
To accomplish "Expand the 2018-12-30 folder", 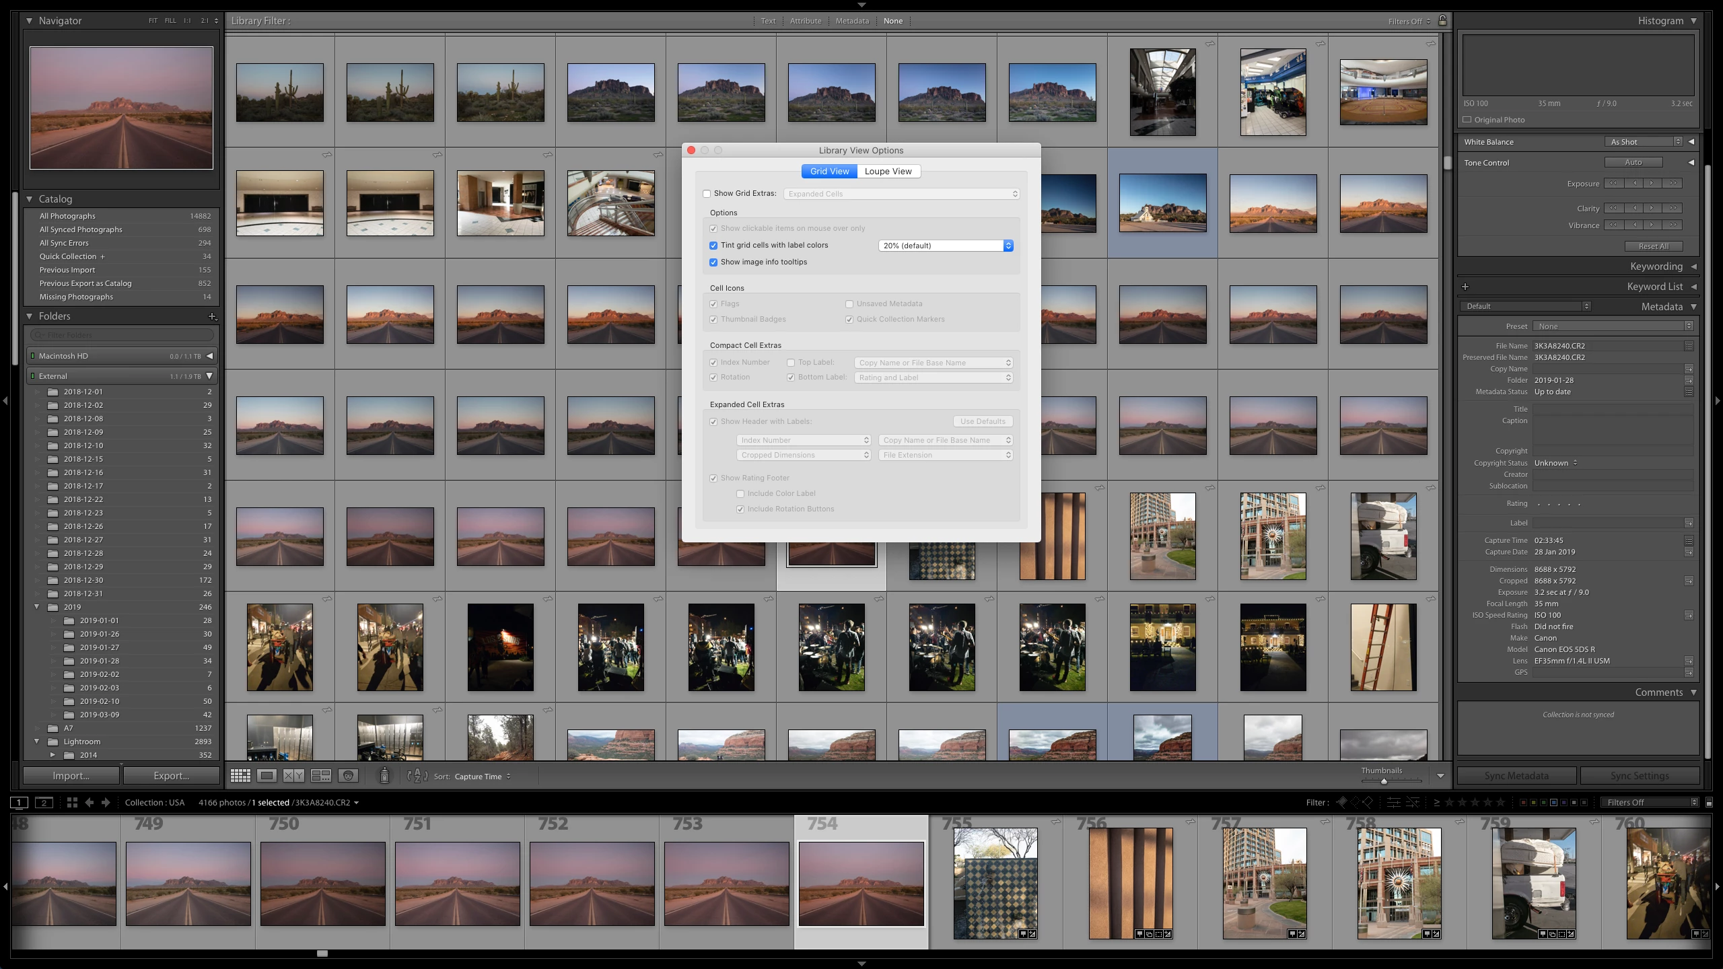I will (x=37, y=580).
